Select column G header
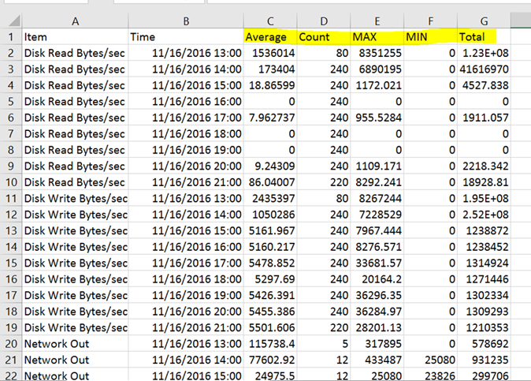Viewport: 531px width, 381px height. 484,21
